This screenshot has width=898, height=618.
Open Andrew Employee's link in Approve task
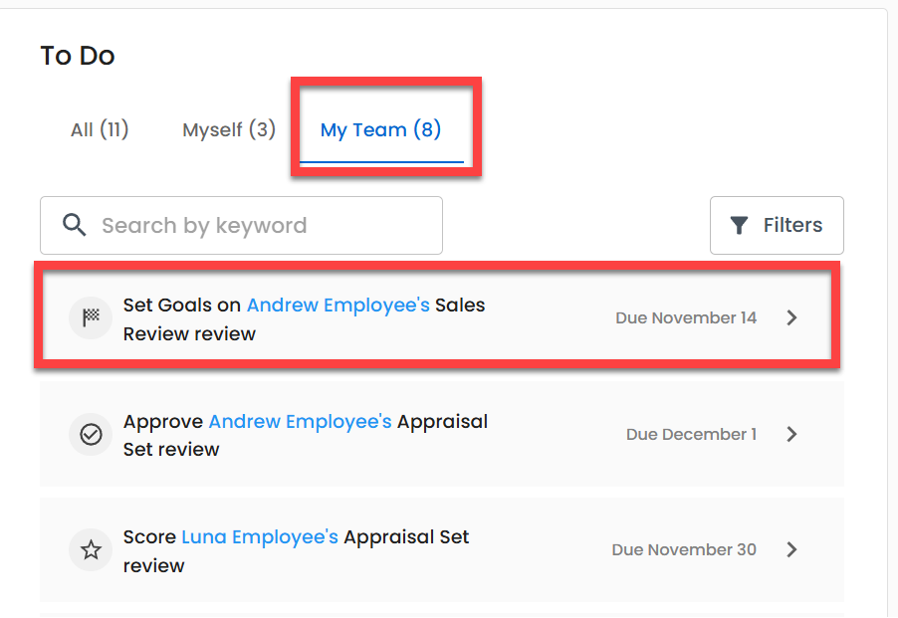pos(300,422)
